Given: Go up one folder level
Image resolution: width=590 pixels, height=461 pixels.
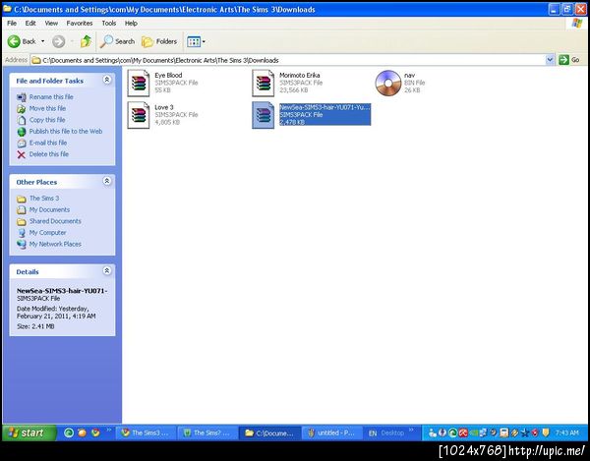Looking at the screenshot, I should click(86, 41).
